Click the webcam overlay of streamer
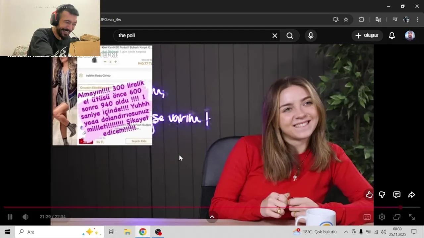The image size is (424, 238). coord(50,28)
